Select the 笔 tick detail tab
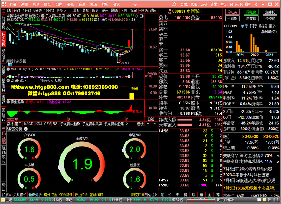The height and width of the screenshot is (204, 281). tap(162, 195)
